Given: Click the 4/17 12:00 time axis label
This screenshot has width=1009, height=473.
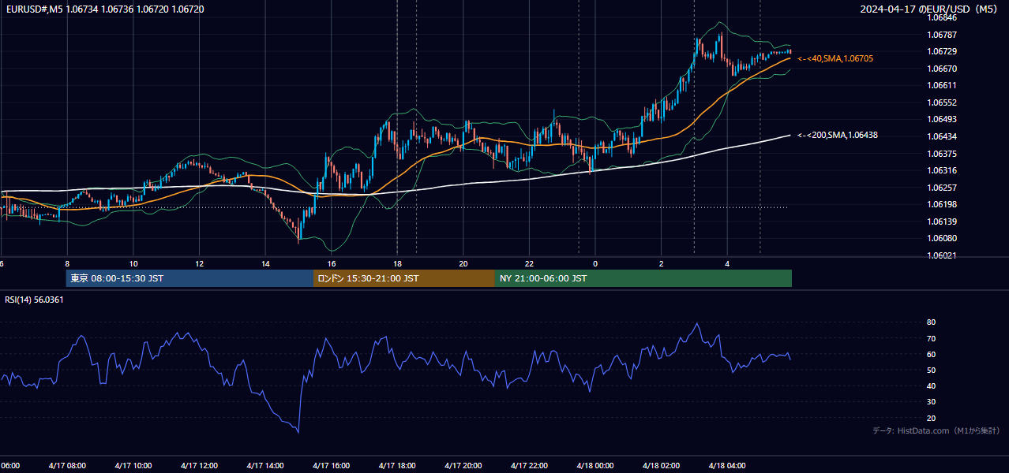Looking at the screenshot, I should [x=199, y=466].
